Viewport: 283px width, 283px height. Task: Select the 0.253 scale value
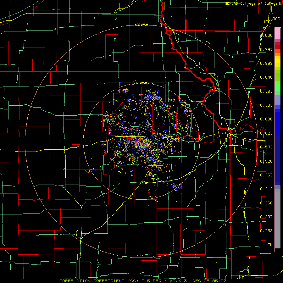coord(266,231)
